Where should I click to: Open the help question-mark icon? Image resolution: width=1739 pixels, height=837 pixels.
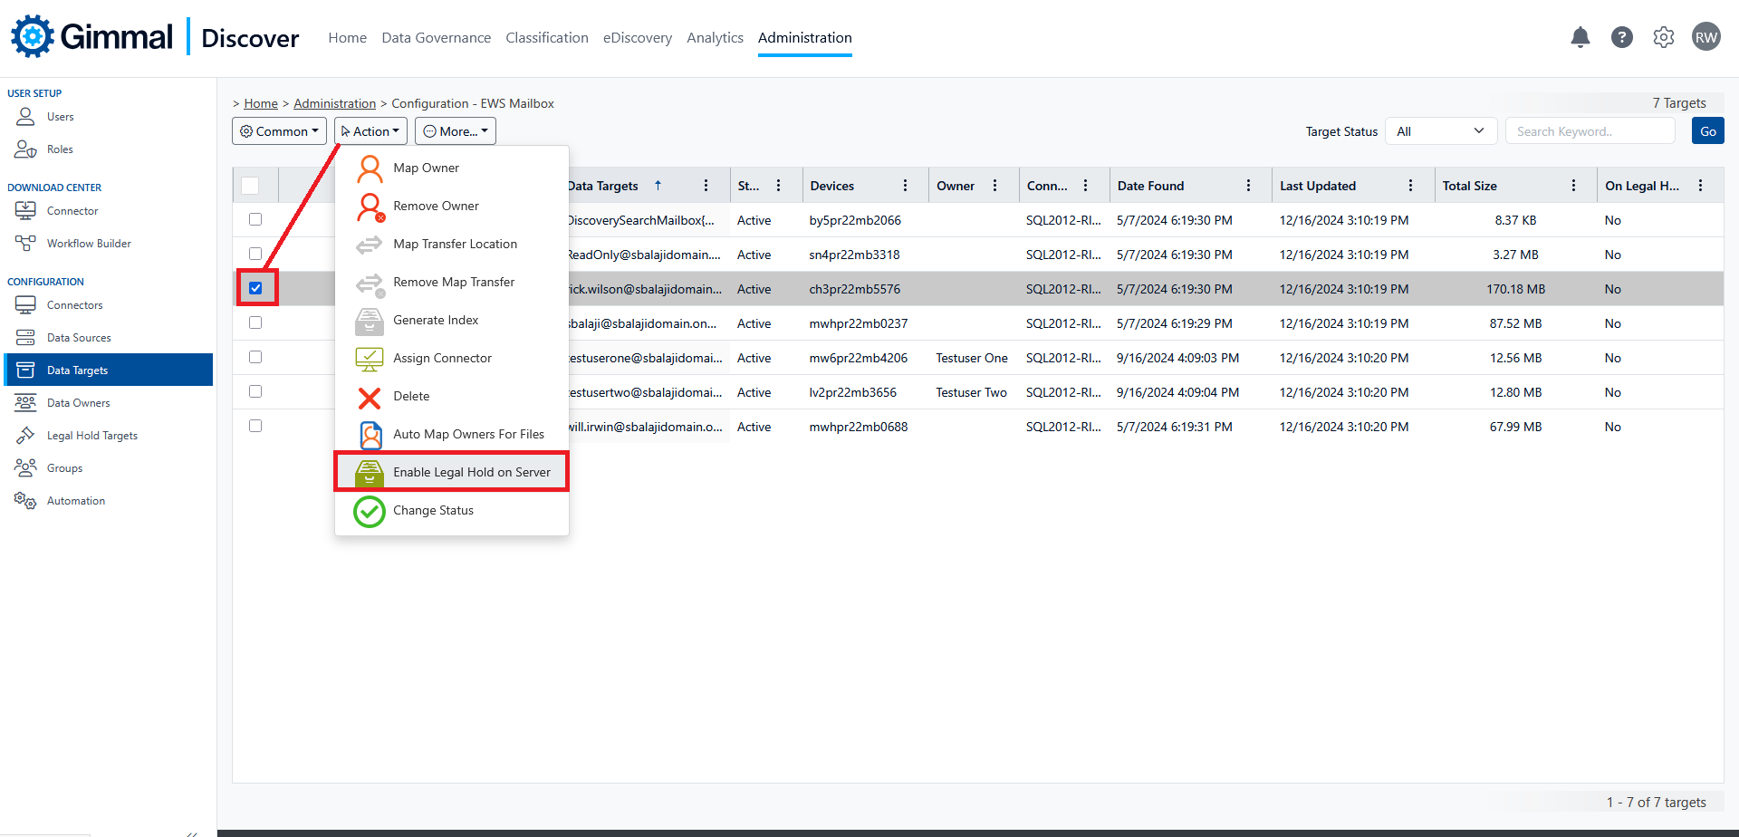(1621, 37)
